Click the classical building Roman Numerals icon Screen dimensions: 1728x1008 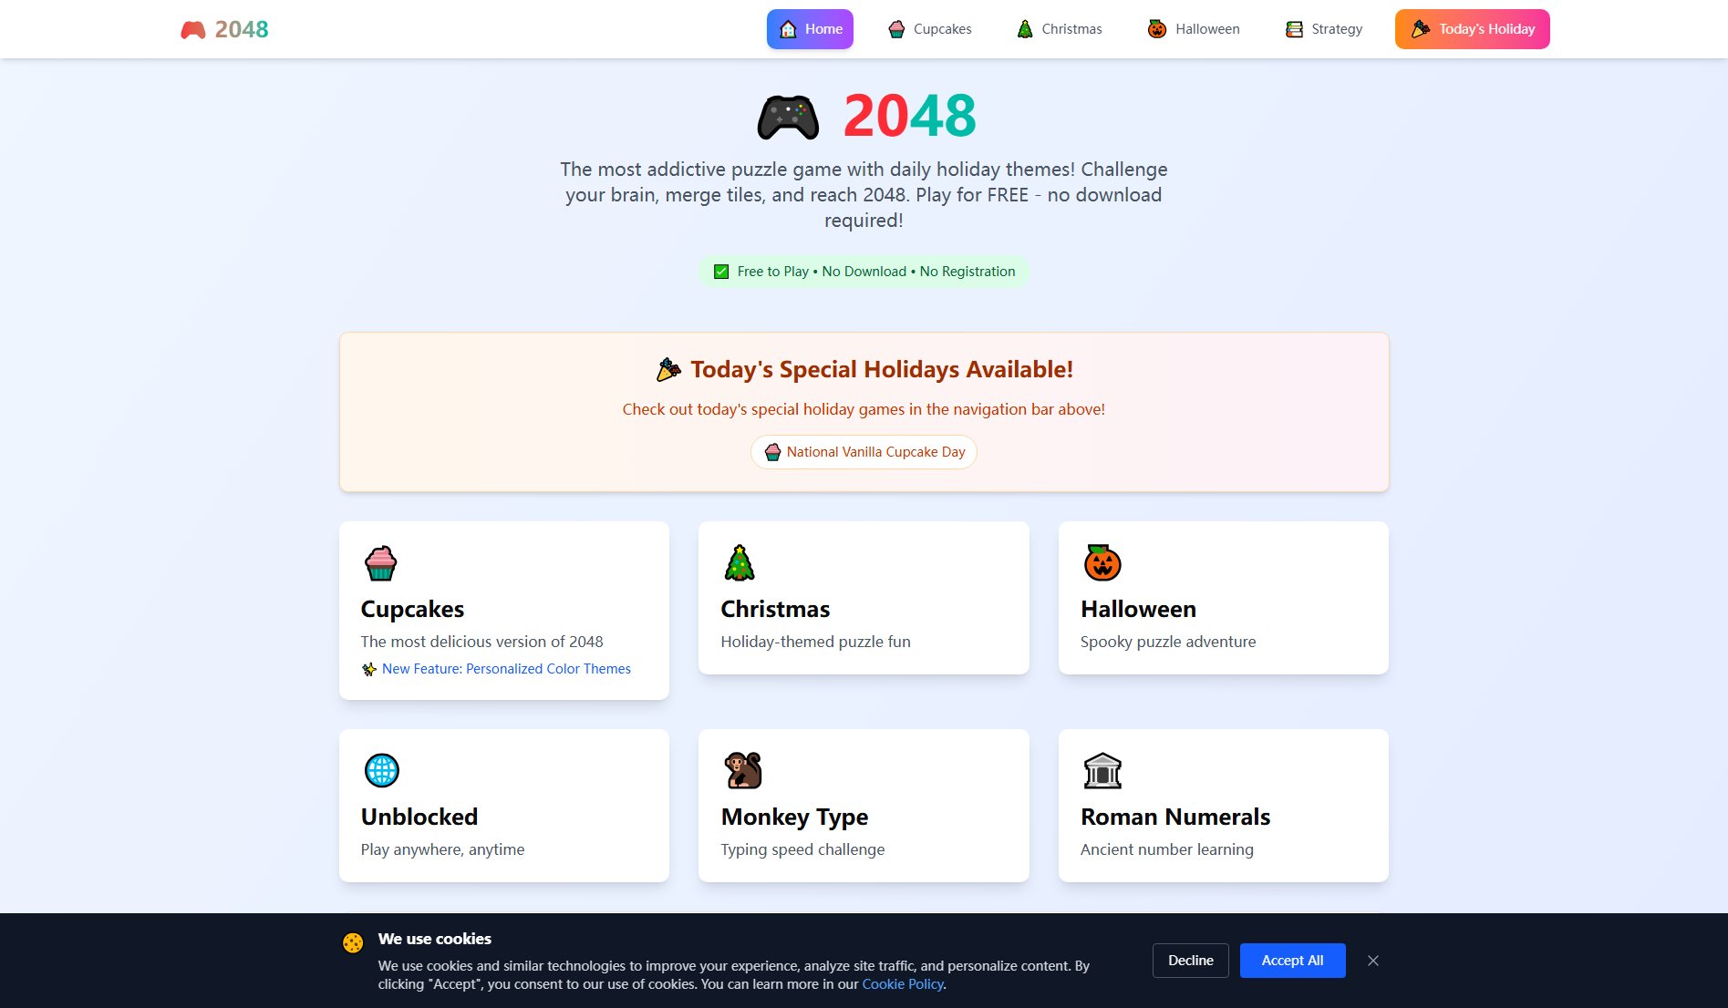click(x=1102, y=771)
